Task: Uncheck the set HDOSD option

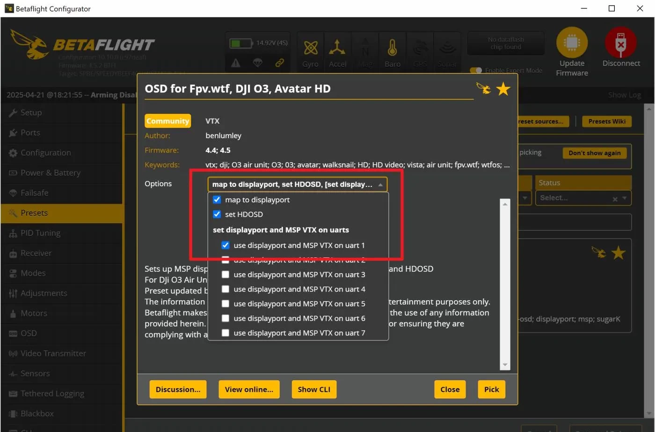Action: [x=217, y=214]
